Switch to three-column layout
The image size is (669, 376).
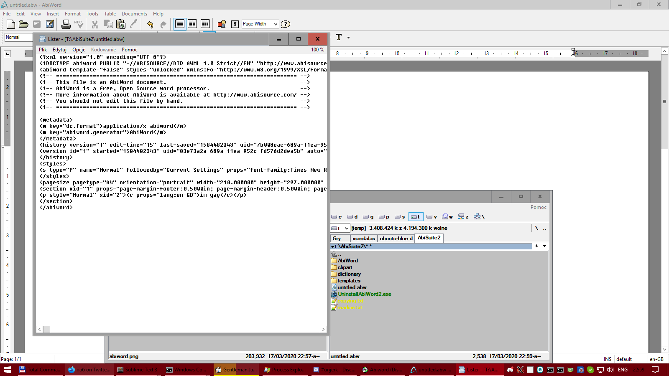pos(205,24)
